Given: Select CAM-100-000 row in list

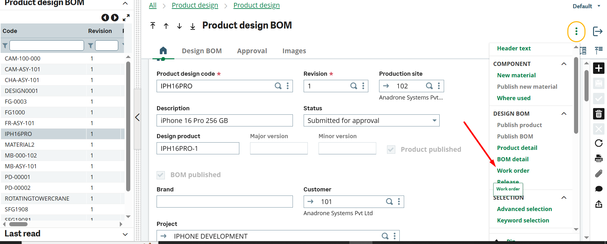Looking at the screenshot, I should pos(63,58).
